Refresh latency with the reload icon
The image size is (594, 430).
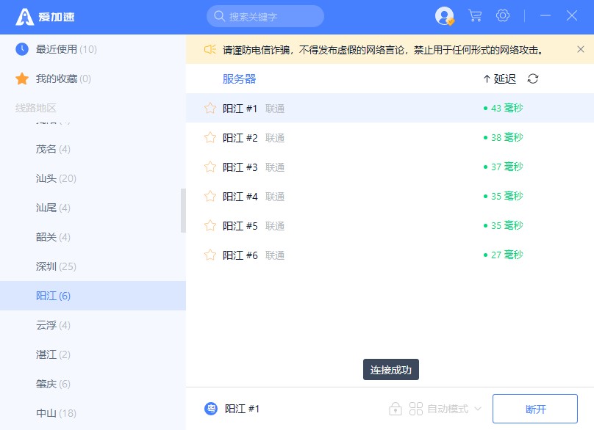[x=533, y=79]
